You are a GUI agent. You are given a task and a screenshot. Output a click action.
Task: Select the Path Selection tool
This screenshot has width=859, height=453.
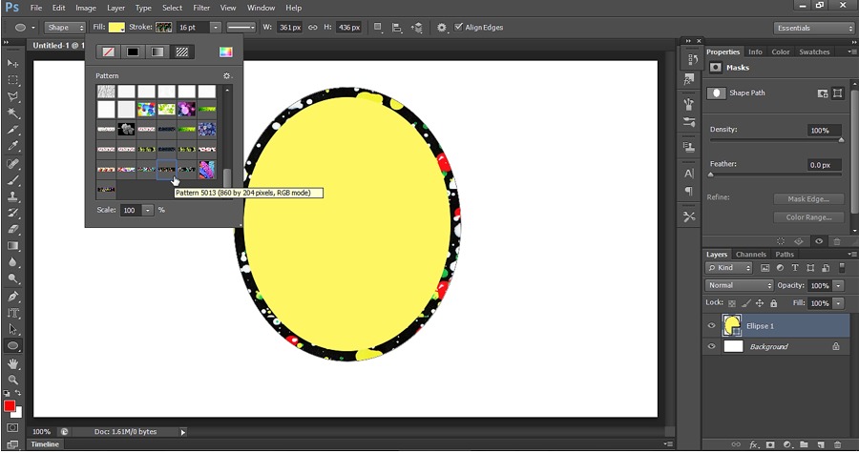point(12,329)
